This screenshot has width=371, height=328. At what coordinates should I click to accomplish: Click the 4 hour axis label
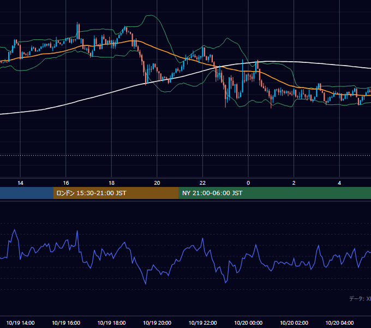(339, 183)
